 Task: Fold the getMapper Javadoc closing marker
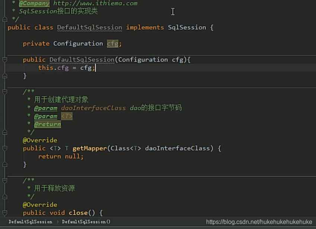[5, 132]
